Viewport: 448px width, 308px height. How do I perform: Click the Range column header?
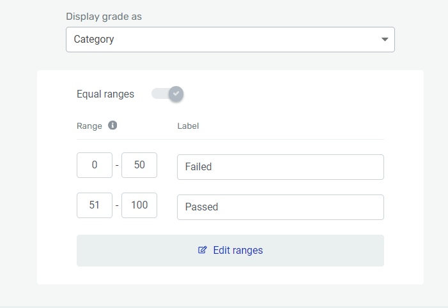(89, 126)
